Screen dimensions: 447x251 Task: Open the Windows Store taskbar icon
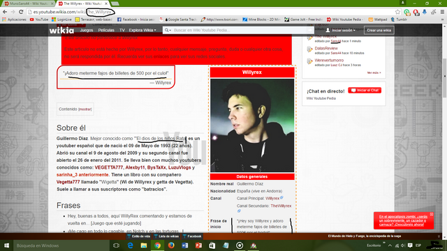click(212, 245)
